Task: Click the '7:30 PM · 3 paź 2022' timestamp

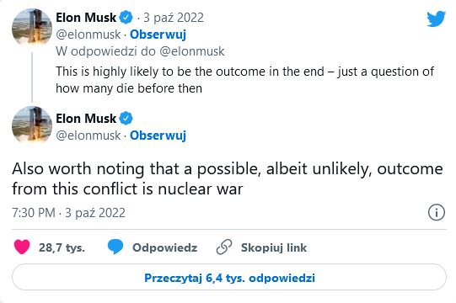Action: (x=68, y=213)
